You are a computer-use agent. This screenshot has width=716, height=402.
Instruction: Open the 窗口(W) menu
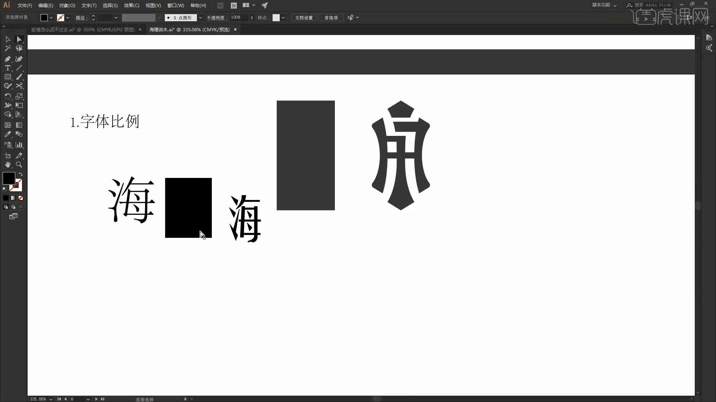[176, 6]
